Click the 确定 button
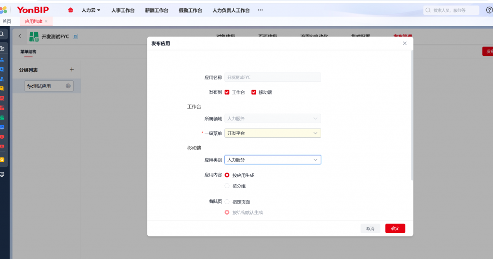 [395, 228]
